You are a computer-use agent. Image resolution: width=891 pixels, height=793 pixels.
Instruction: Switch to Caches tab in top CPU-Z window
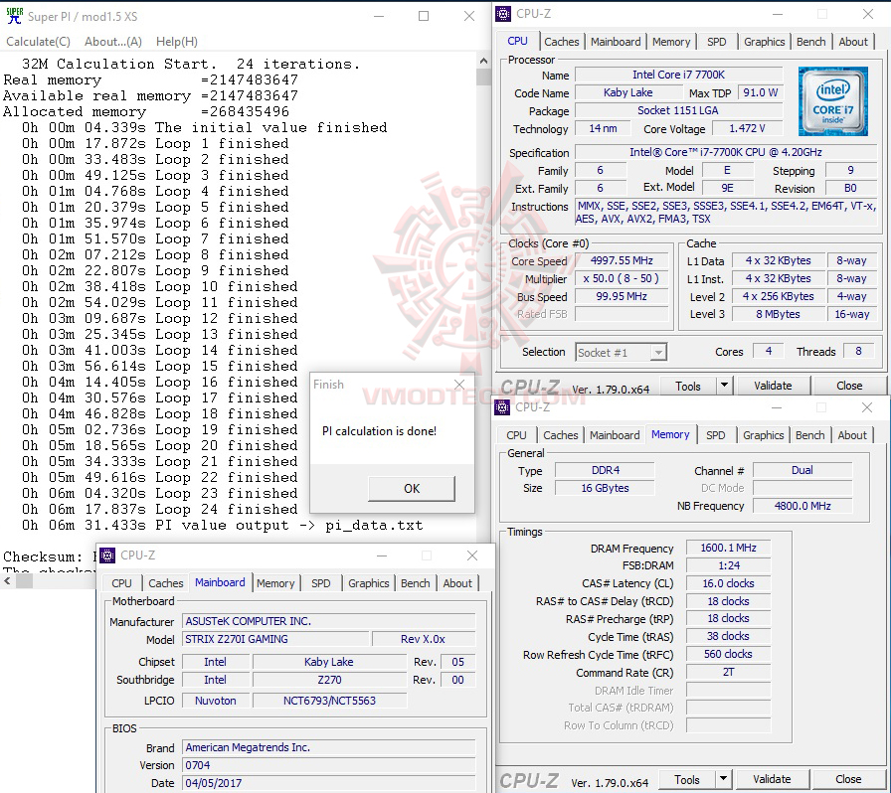561,42
